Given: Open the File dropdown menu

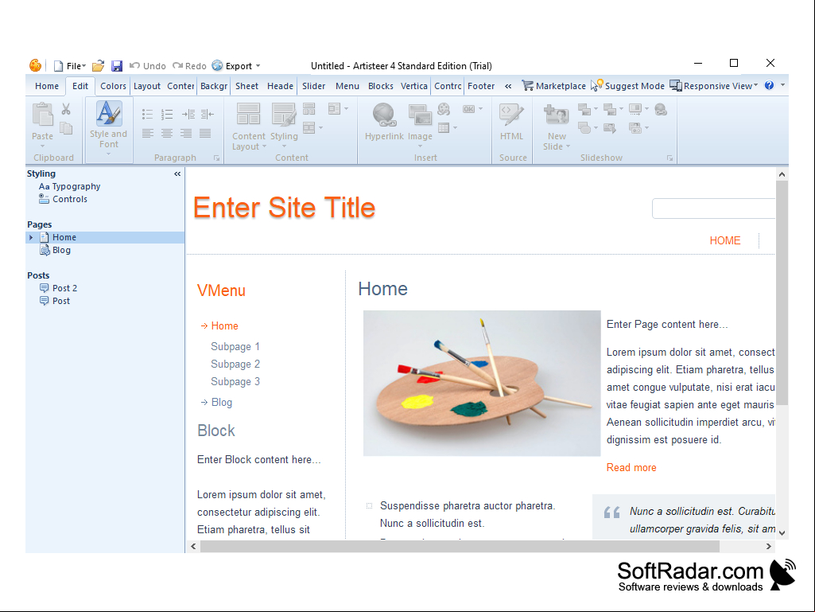Looking at the screenshot, I should [x=76, y=66].
